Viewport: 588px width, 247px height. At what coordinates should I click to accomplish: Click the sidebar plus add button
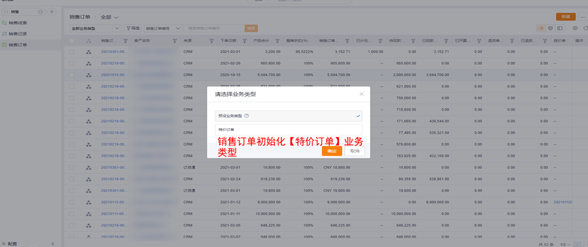coord(52,12)
